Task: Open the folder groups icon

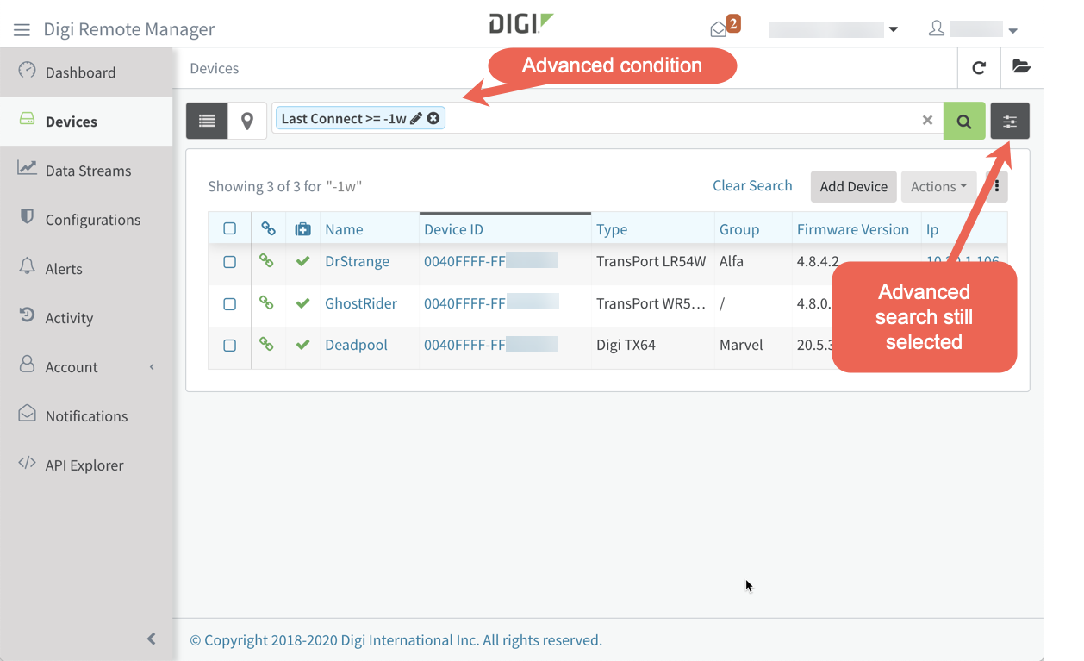Action: [1021, 67]
